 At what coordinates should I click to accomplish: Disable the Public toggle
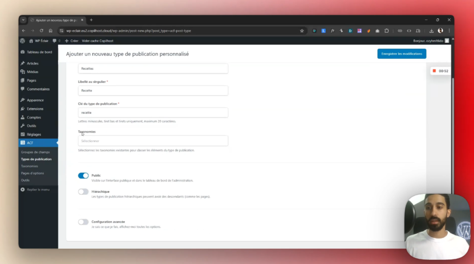[83, 176]
